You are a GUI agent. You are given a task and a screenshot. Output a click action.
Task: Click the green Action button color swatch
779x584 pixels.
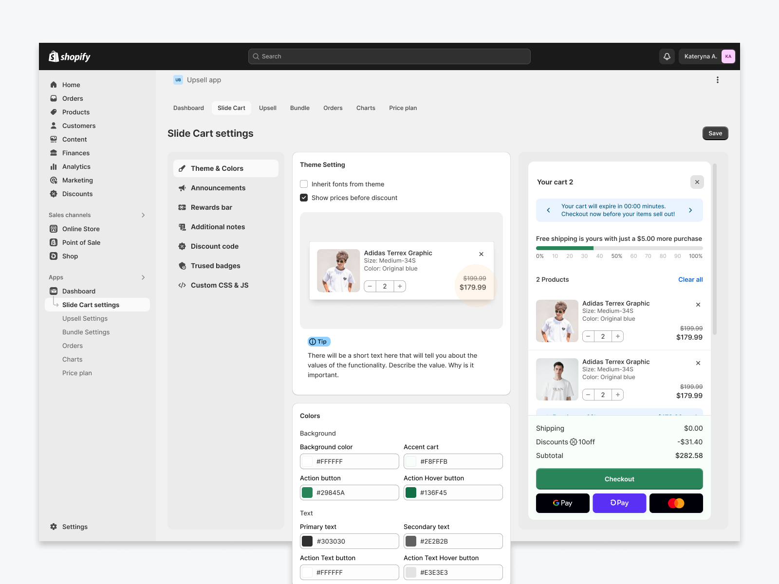point(307,493)
